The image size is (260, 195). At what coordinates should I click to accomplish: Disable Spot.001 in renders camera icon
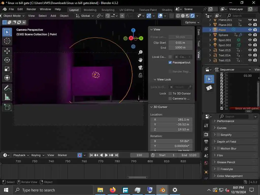255,40
